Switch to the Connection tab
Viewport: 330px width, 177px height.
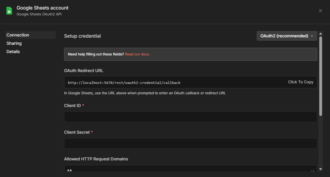18,35
